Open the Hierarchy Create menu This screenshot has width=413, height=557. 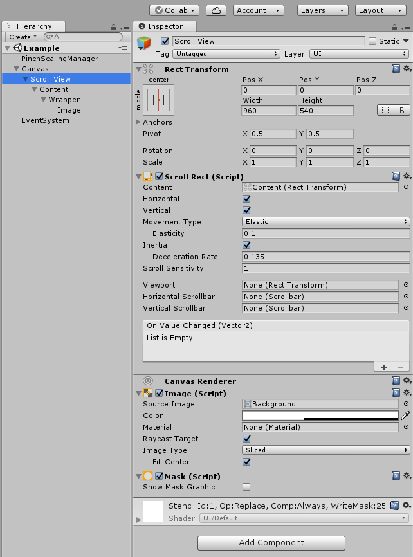(23, 37)
